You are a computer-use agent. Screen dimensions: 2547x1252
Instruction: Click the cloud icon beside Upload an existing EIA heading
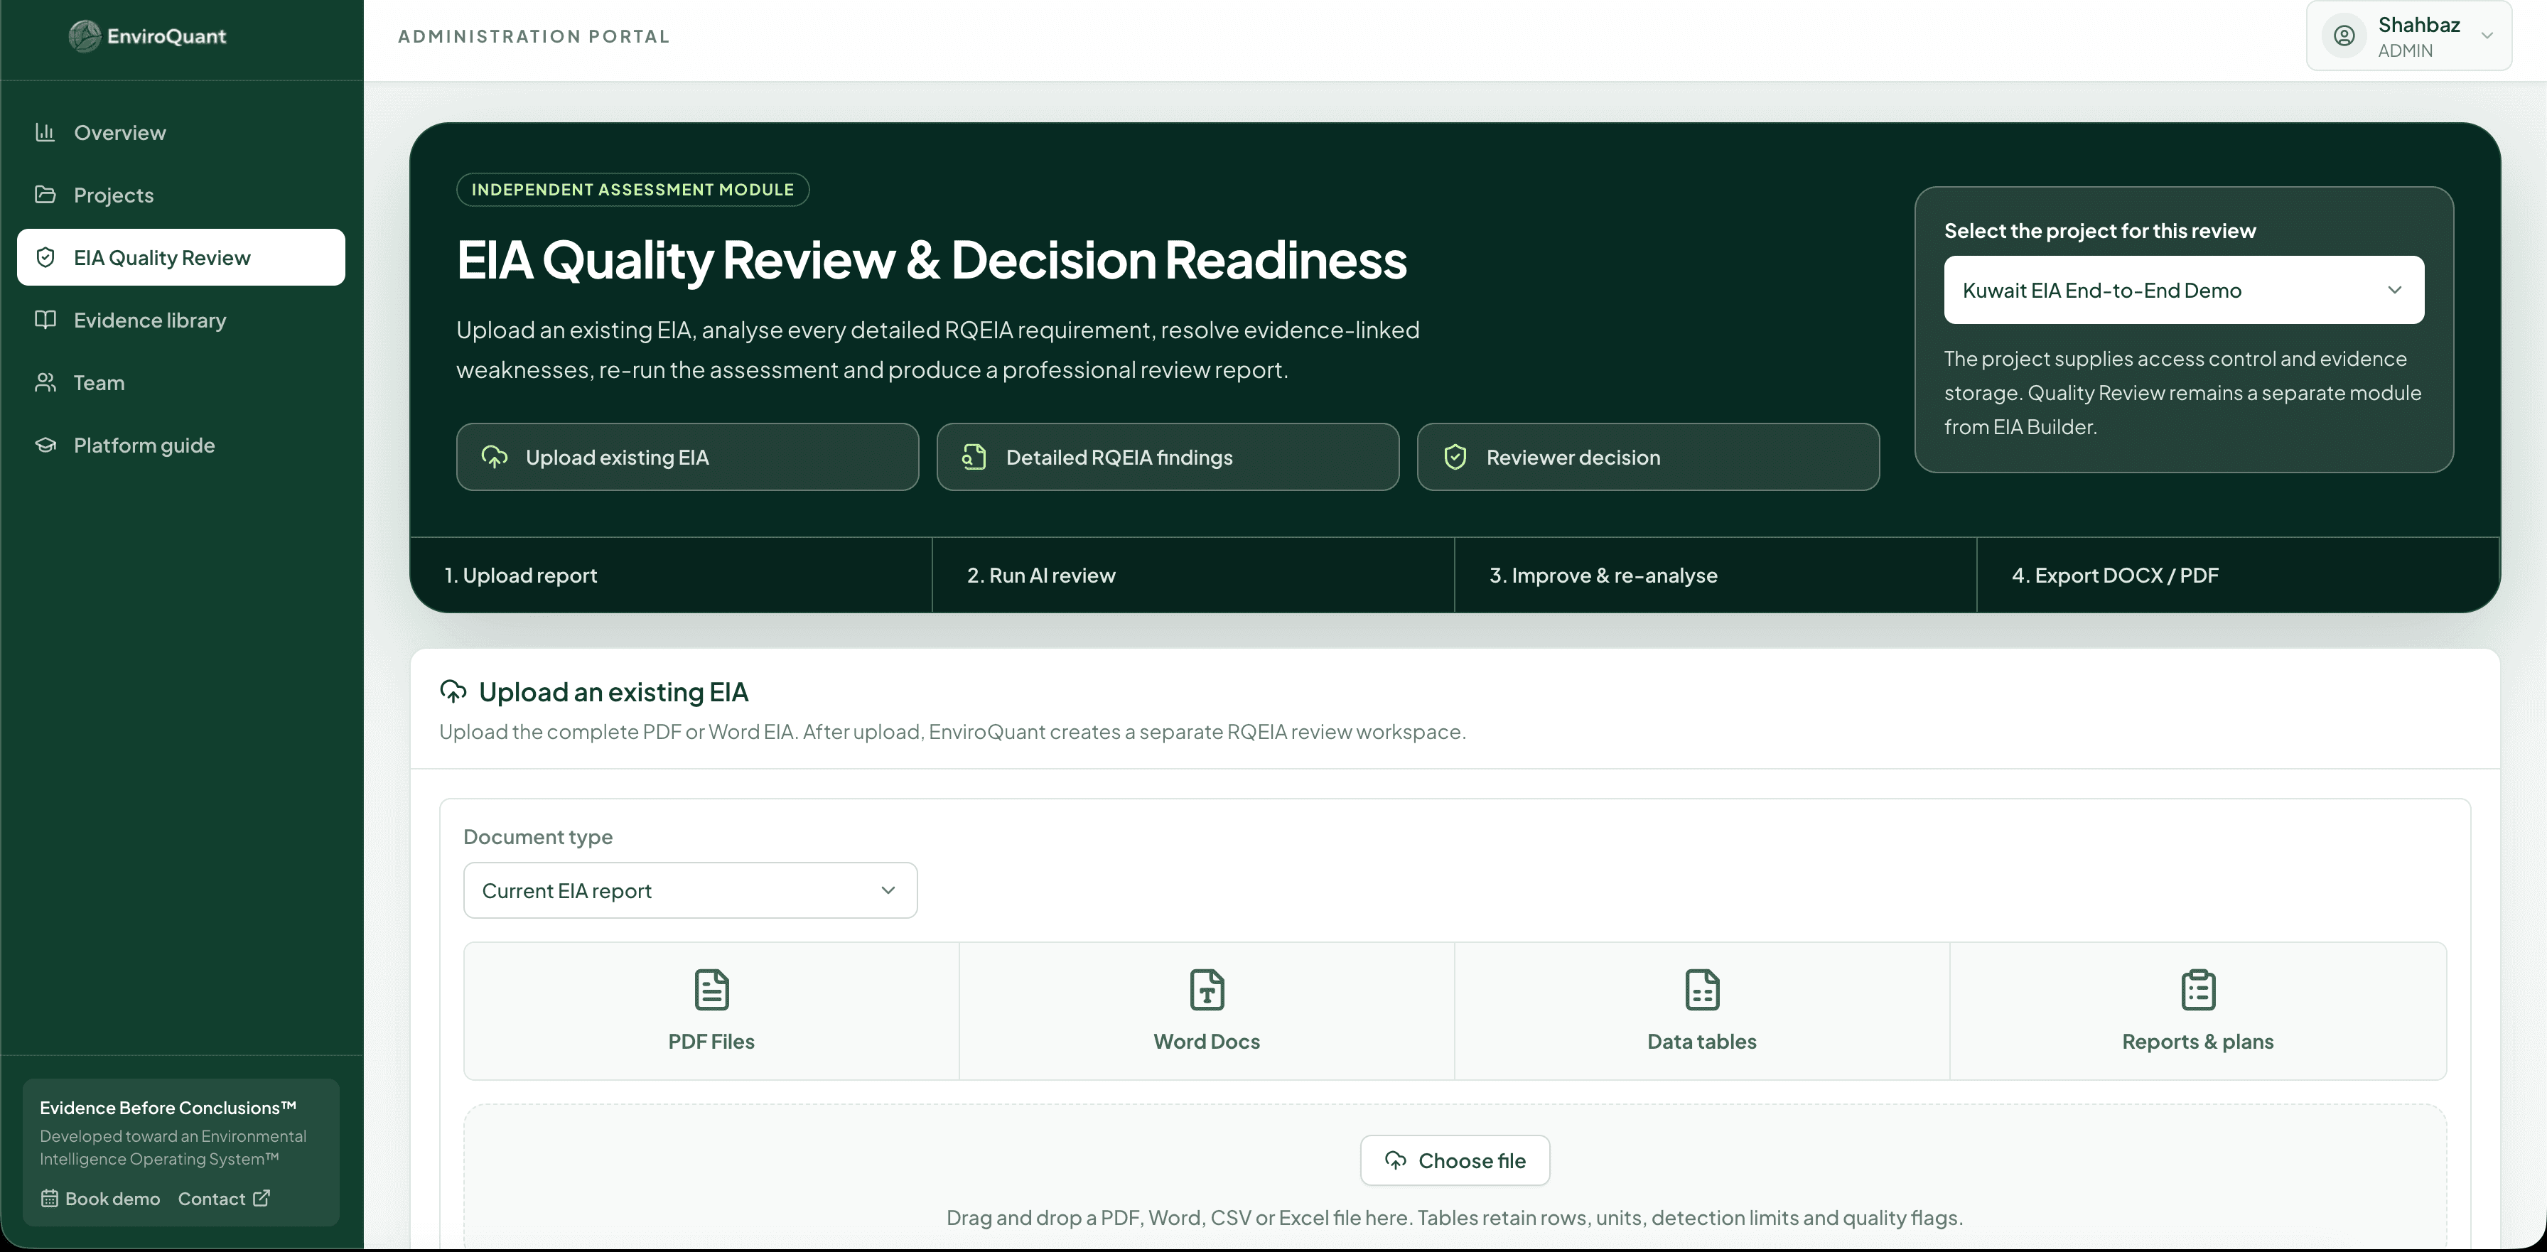tap(453, 691)
